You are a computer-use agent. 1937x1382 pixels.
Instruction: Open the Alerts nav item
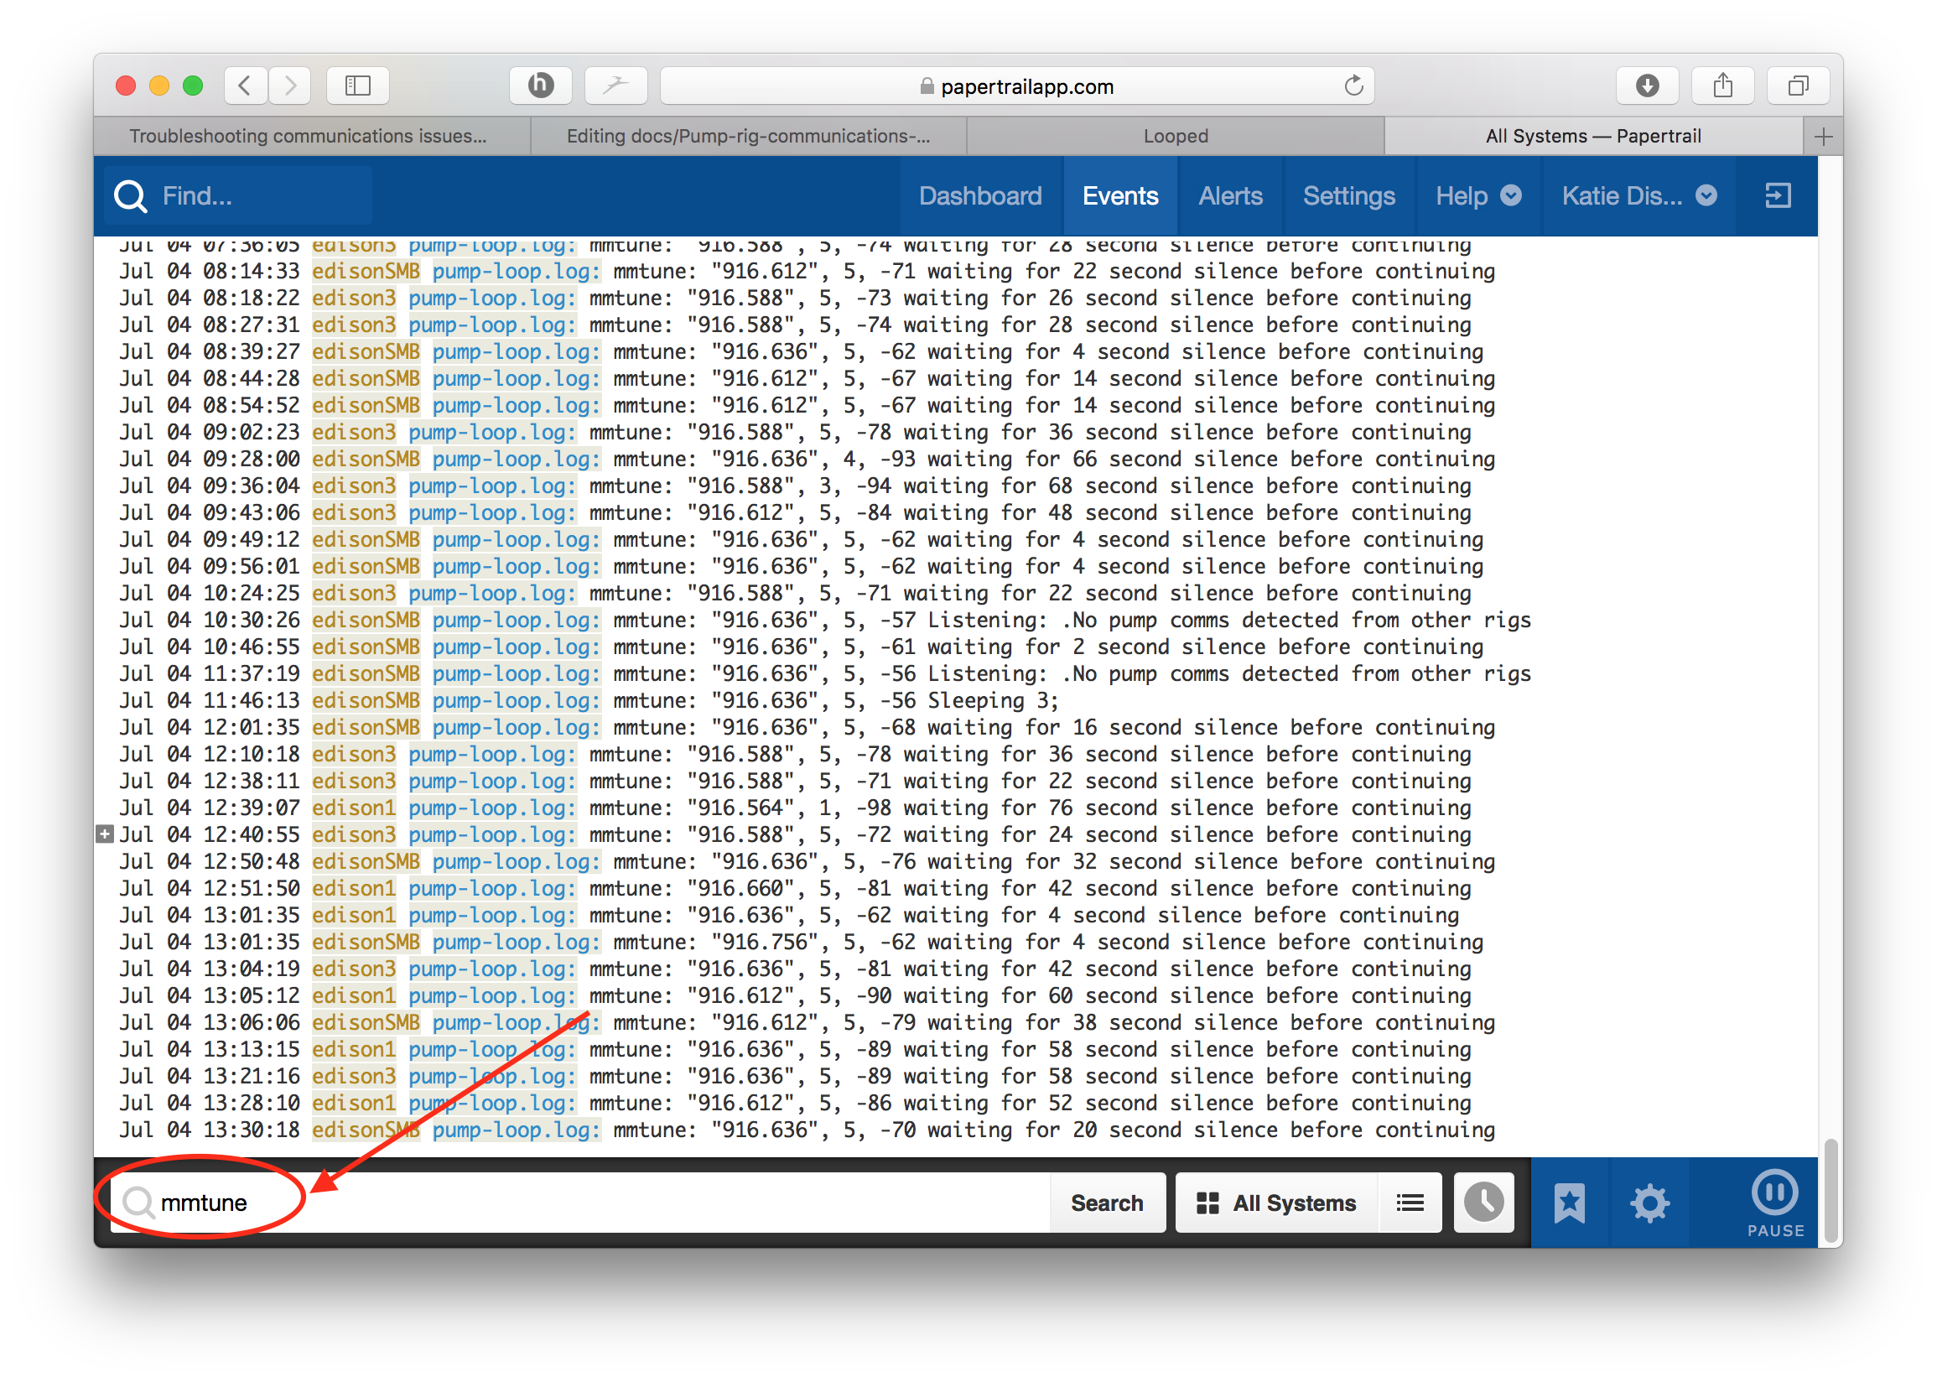[x=1230, y=195]
